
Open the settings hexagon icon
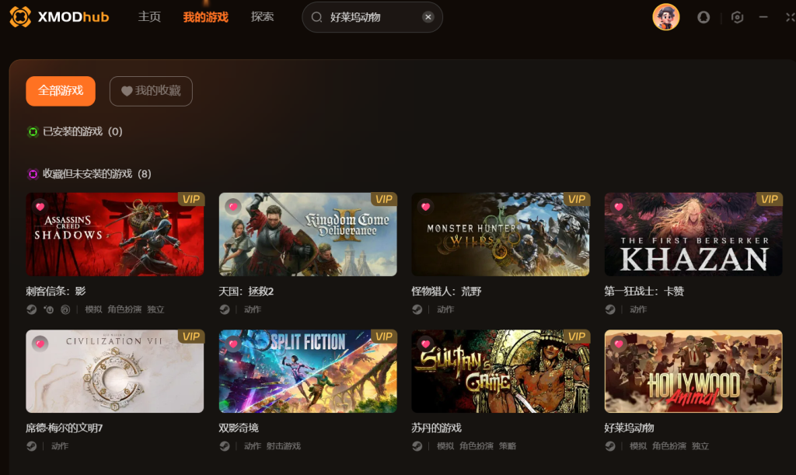tap(737, 17)
